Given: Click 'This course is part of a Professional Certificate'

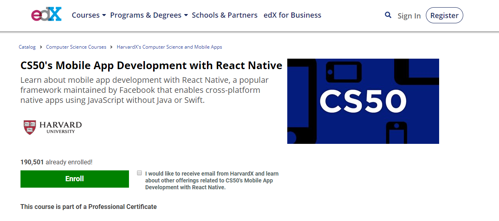Looking at the screenshot, I should 89,207.
